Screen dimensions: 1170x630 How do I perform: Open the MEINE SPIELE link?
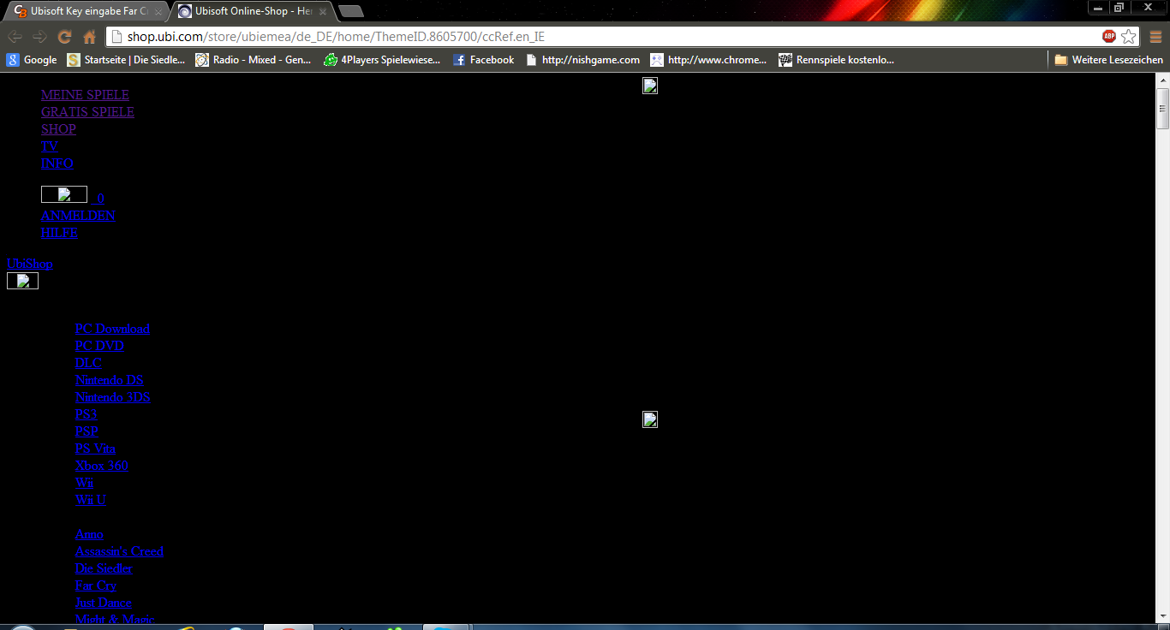coord(85,95)
